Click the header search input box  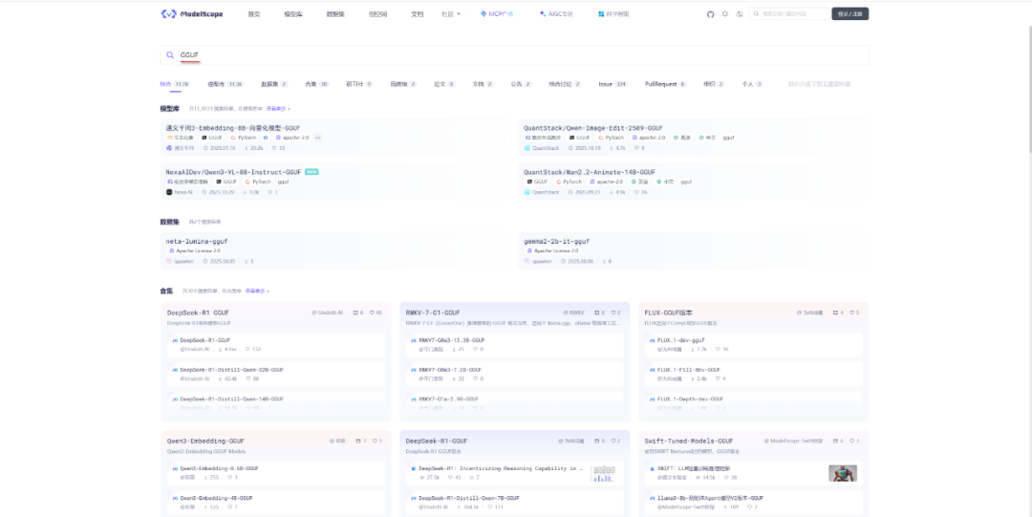click(x=789, y=13)
